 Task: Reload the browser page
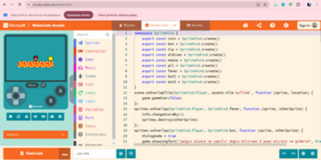click(20, 4)
